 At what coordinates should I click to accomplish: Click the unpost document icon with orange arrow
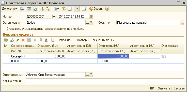(48, 9)
